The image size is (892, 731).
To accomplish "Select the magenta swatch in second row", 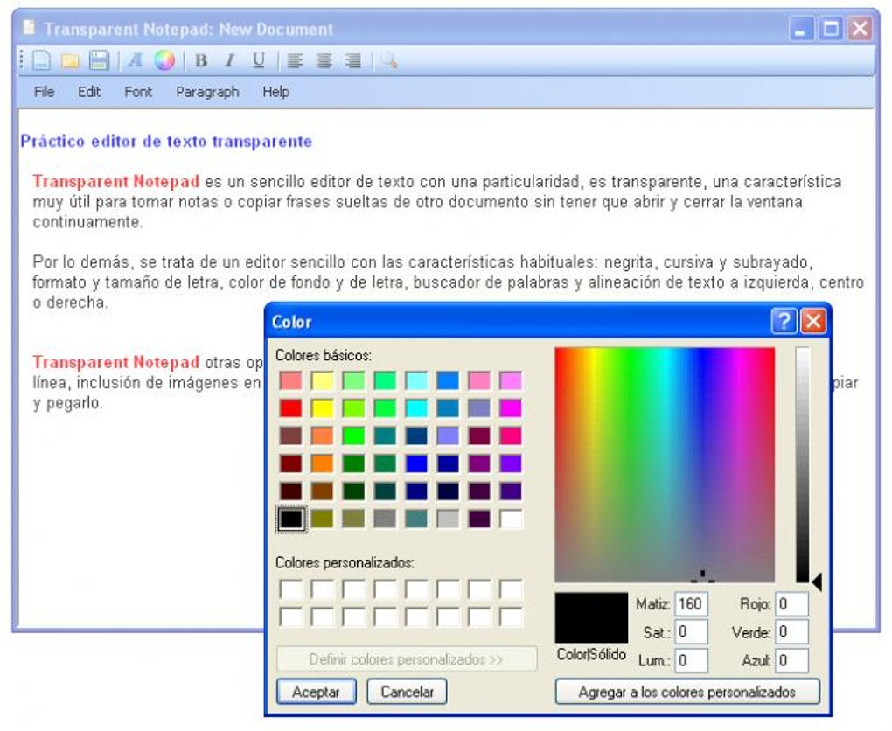I will tap(511, 407).
